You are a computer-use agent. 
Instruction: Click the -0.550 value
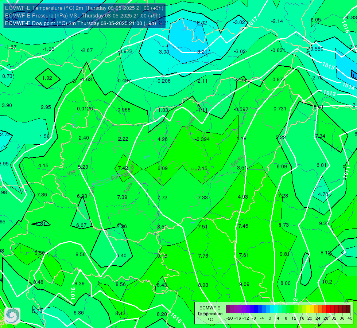click(x=317, y=49)
